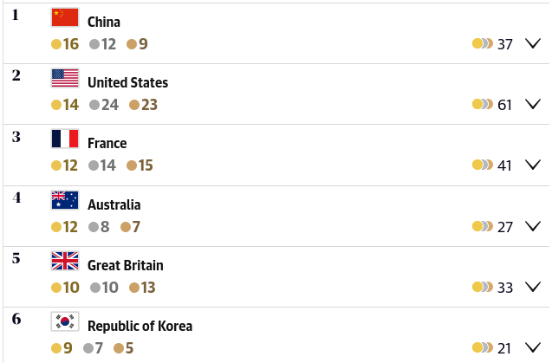Select the Republic of Korea name
Screen dimensions: 552x363
[140, 326]
